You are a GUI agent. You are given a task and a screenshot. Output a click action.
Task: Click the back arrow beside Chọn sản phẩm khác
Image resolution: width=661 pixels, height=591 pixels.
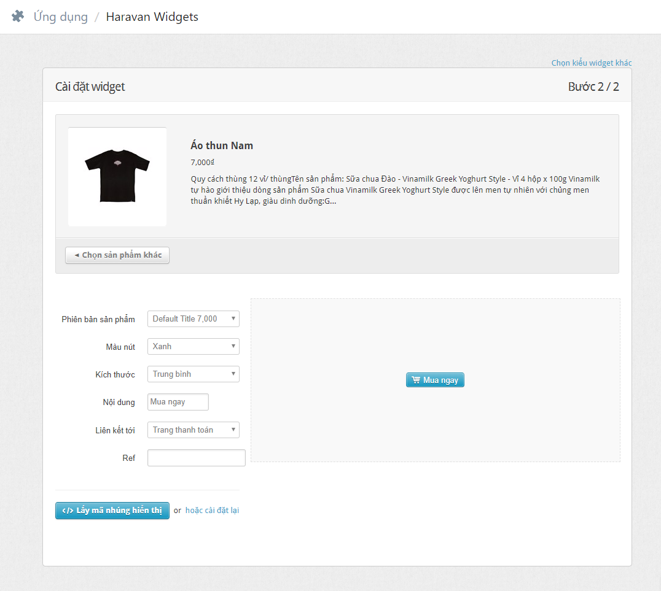(76, 255)
